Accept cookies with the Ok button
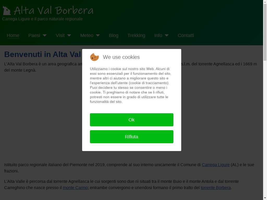 click(x=132, y=120)
